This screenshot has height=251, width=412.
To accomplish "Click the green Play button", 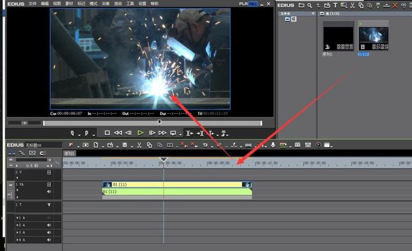I will click(140, 133).
